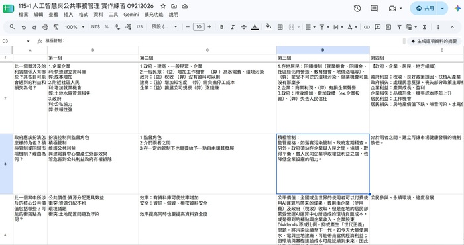Open the comments panel icon

(374, 8)
